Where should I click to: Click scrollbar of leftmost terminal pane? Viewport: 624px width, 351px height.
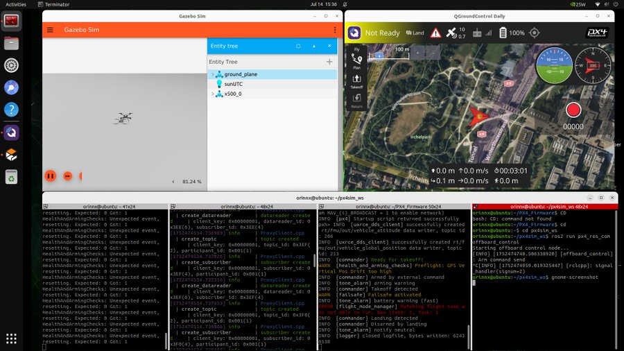click(x=166, y=341)
